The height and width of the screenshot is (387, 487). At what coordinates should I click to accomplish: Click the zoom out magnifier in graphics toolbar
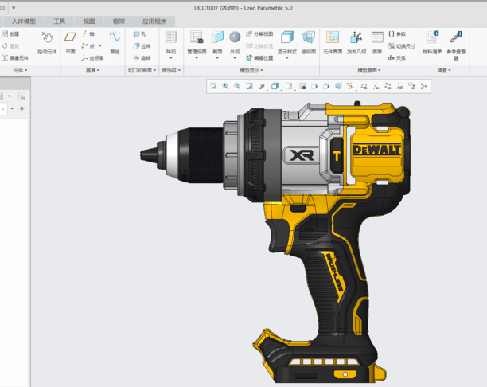(237, 86)
